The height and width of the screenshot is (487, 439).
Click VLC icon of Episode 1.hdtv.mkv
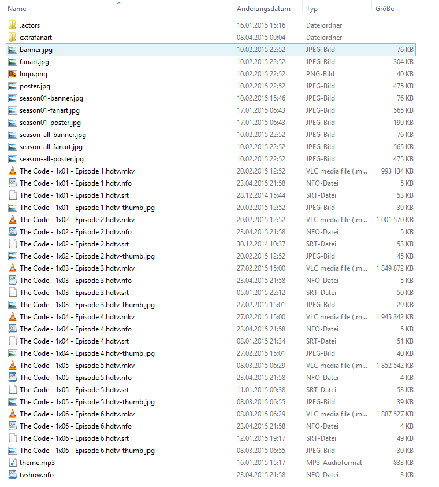[12, 171]
